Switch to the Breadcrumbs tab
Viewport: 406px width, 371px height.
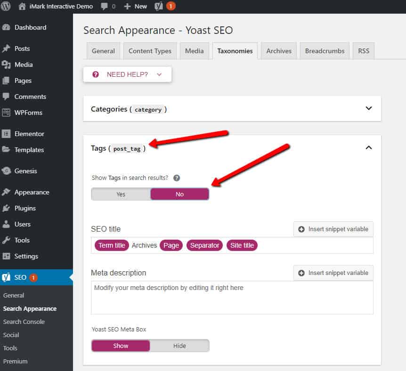(x=325, y=51)
